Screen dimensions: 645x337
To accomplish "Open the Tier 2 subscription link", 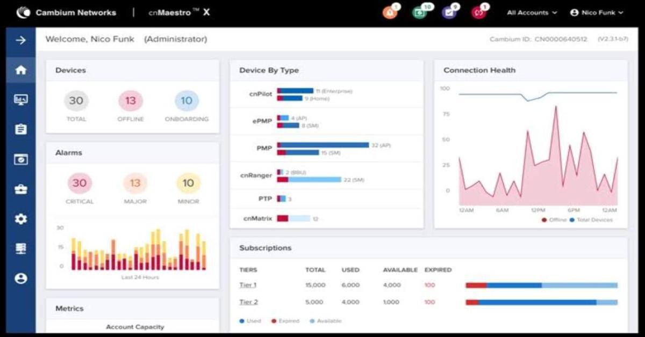I will click(x=248, y=302).
